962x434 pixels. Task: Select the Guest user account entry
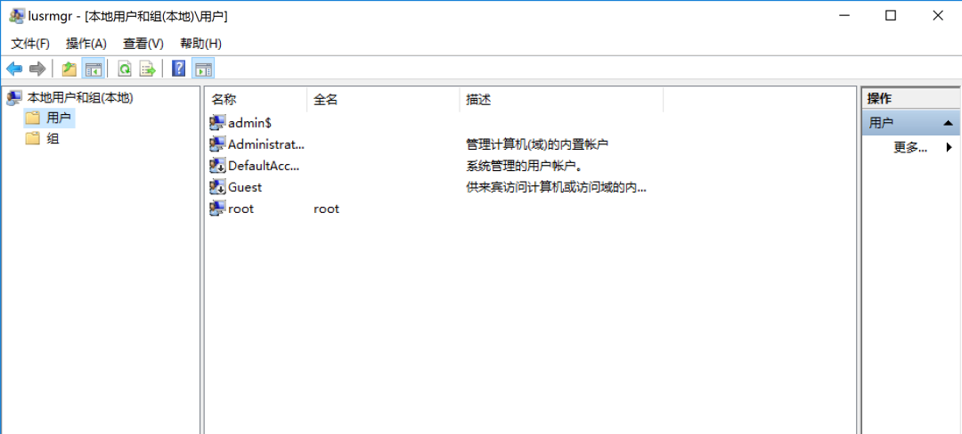[x=236, y=187]
